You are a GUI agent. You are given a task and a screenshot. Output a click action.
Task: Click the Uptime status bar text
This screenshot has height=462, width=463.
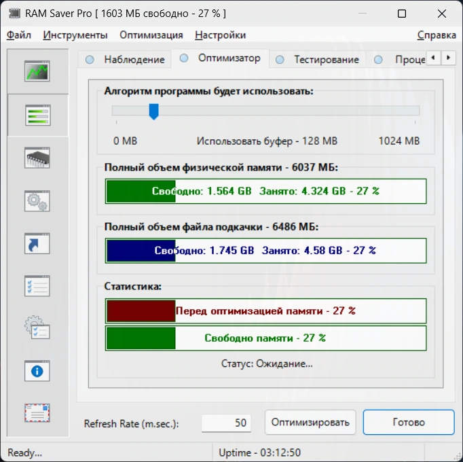[259, 452]
